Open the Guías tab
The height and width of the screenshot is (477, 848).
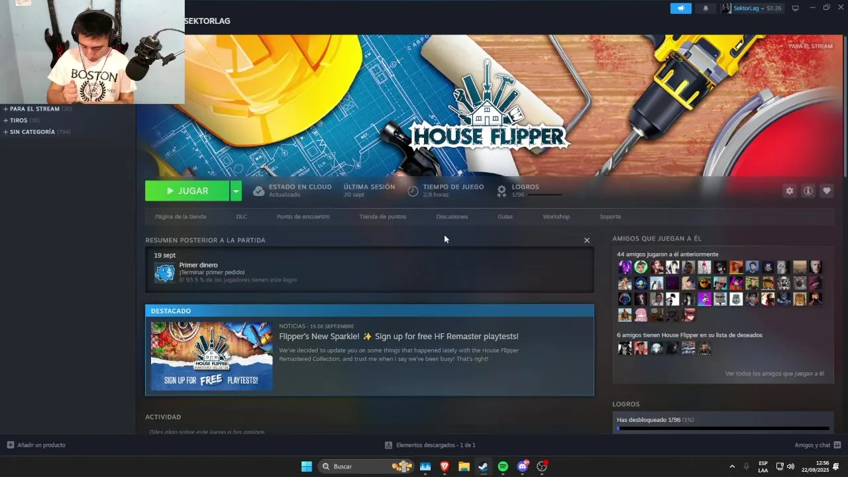(x=505, y=217)
